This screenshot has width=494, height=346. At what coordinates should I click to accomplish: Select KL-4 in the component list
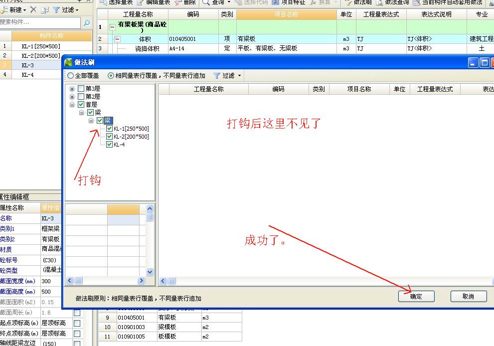36,75
